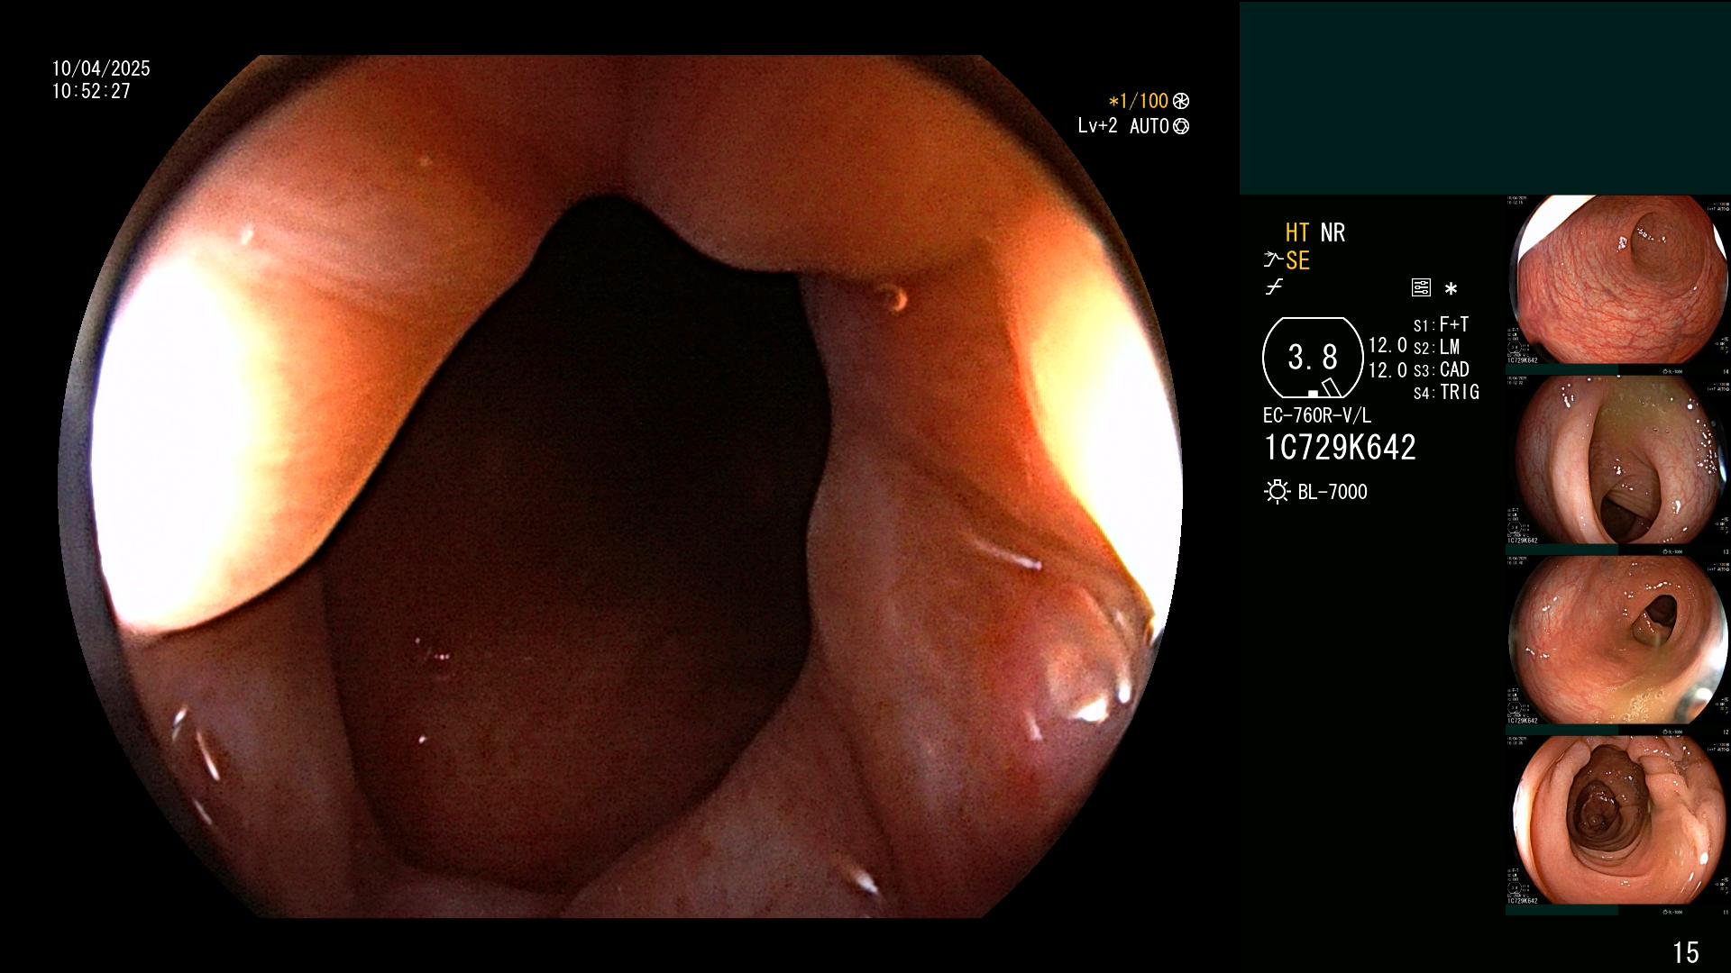The image size is (1731, 973).
Task: Click the date 10/04/2025
Action: (101, 68)
